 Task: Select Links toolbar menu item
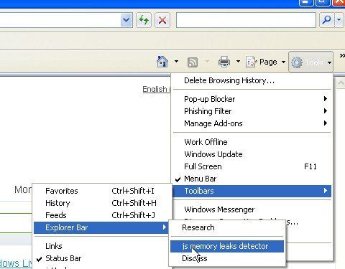pos(102,246)
